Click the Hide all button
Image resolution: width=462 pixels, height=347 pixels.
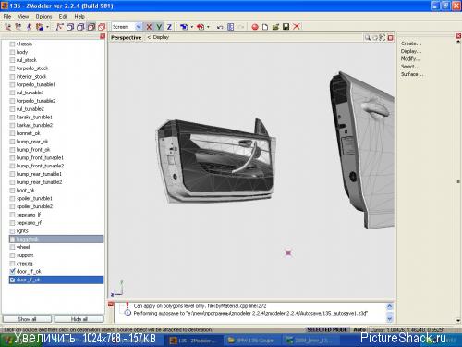(x=79, y=319)
